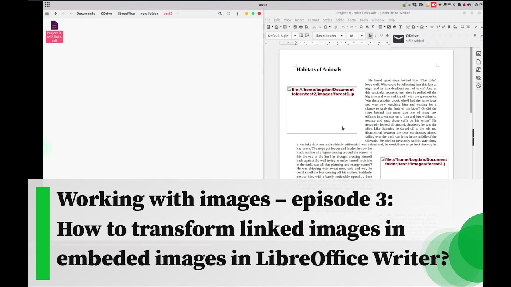Screen dimensions: 511x287
Task: Open the Properties deck in Writer sidebar
Action: point(479,53)
